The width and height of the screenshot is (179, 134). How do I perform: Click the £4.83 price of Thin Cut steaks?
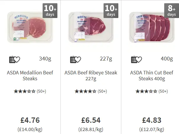coord(152,120)
